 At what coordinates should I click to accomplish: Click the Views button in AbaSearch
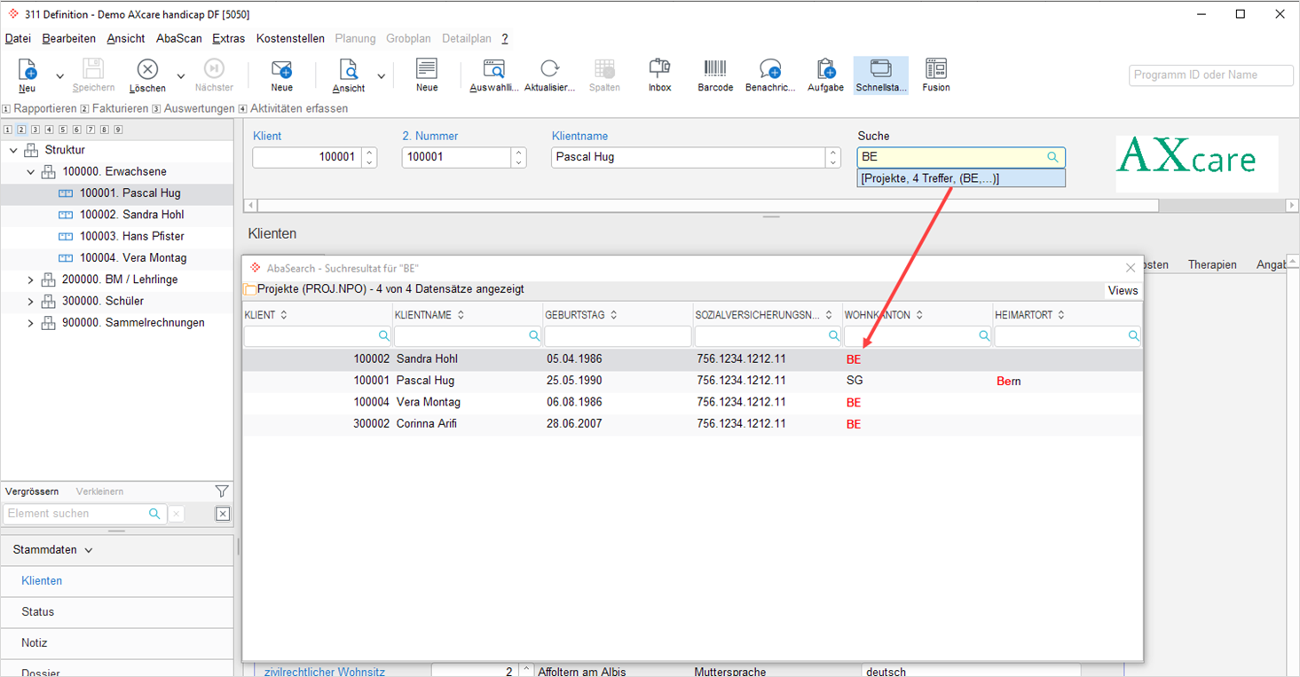[1123, 290]
